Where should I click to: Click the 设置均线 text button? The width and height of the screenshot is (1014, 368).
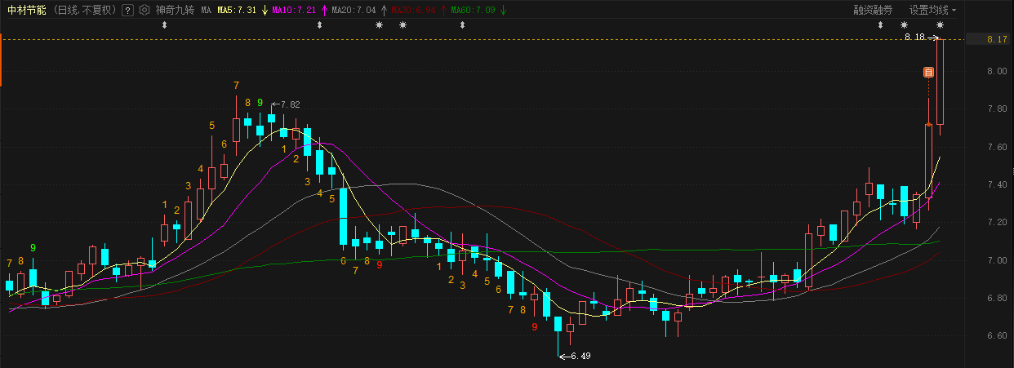pos(928,11)
